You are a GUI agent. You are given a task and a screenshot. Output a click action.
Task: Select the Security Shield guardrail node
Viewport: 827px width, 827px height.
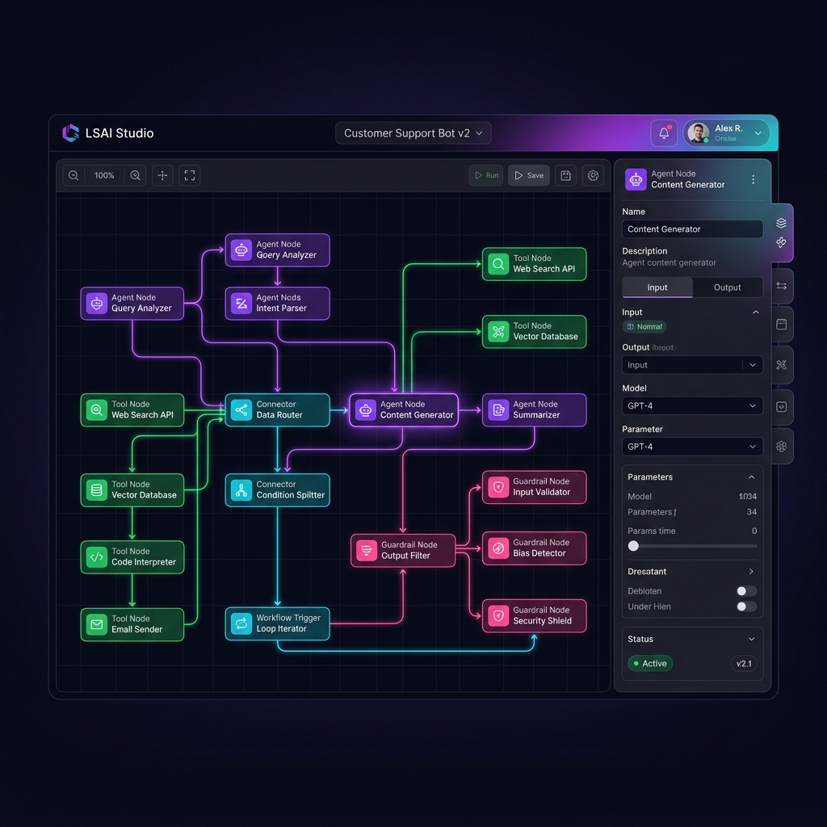pos(535,615)
